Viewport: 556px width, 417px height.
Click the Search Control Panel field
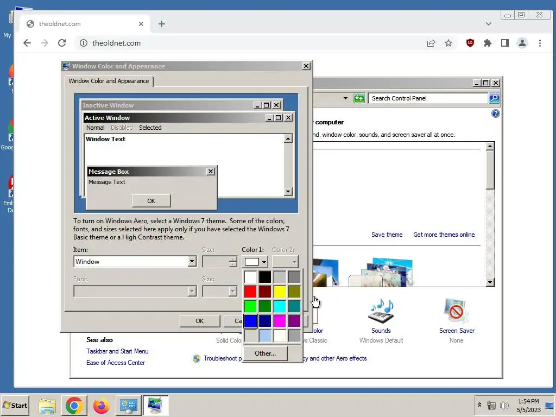428,98
